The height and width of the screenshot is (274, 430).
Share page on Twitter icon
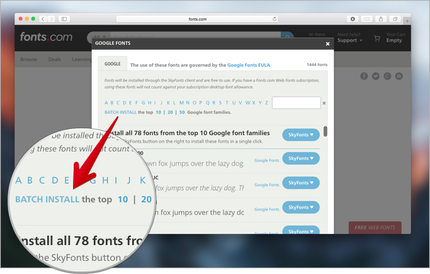click(x=376, y=76)
